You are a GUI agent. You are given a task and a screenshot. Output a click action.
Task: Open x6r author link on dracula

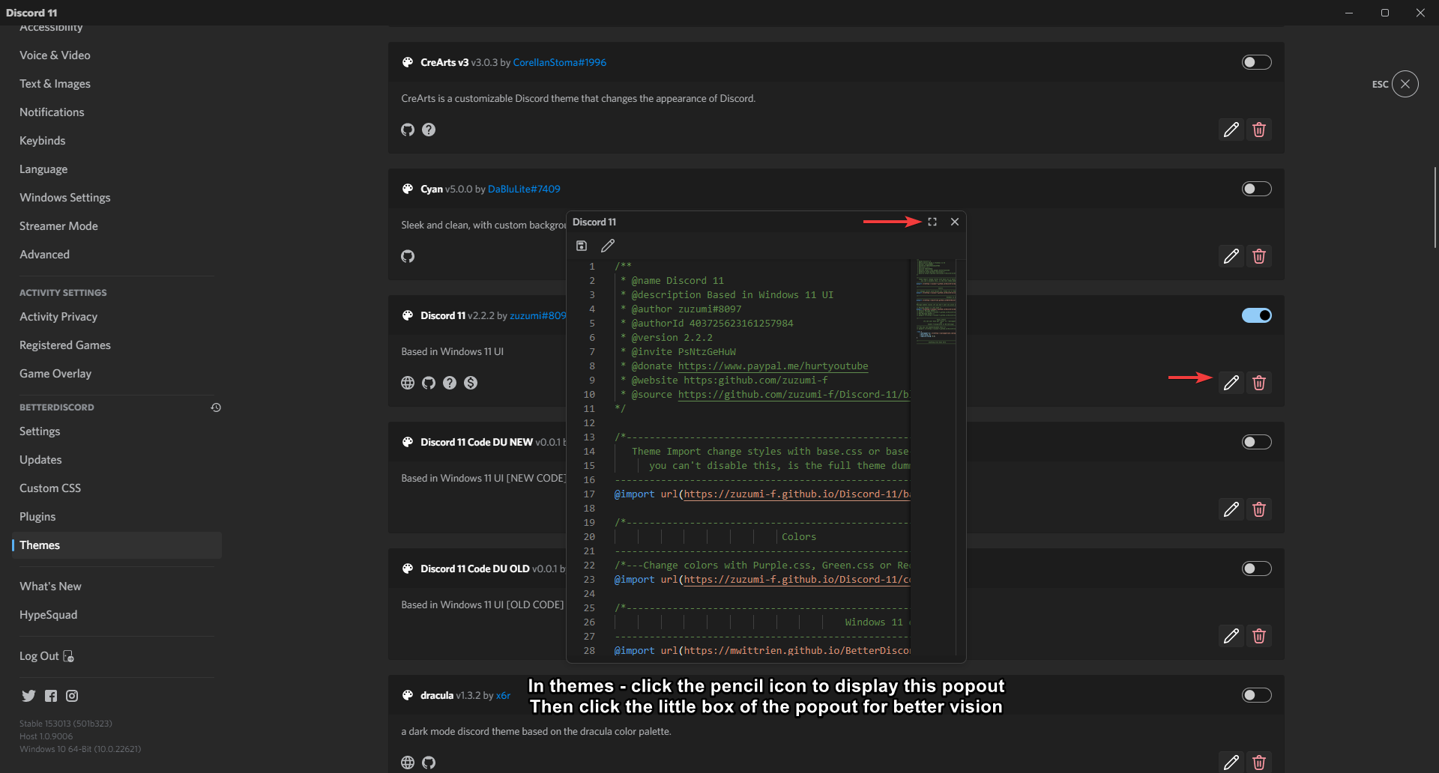pyautogui.click(x=503, y=695)
